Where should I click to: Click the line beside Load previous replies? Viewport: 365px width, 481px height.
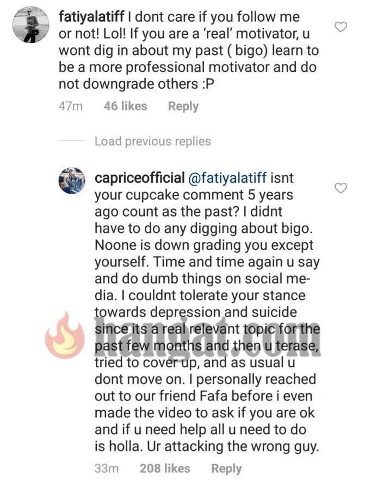pos(72,141)
